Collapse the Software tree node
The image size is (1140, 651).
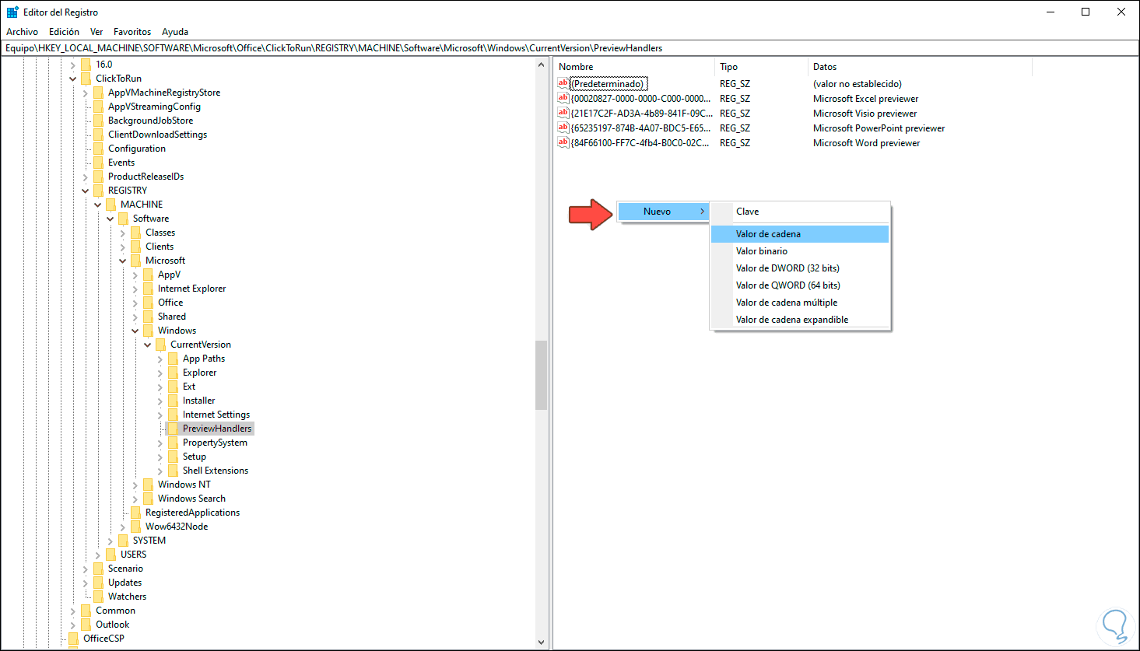(x=110, y=219)
